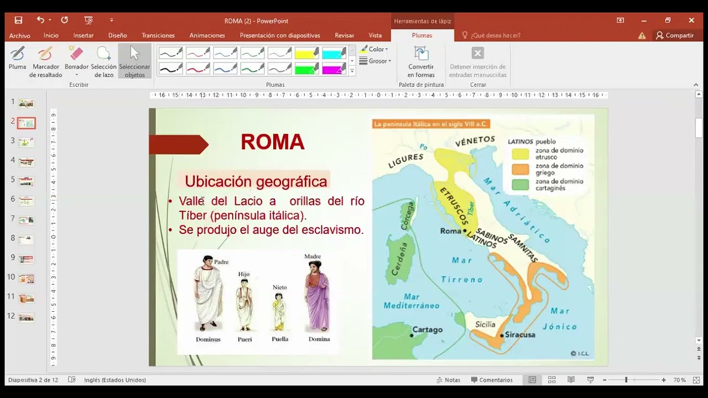Pick the magenta highlighter swatch
This screenshot has width=708, height=398.
334,69
